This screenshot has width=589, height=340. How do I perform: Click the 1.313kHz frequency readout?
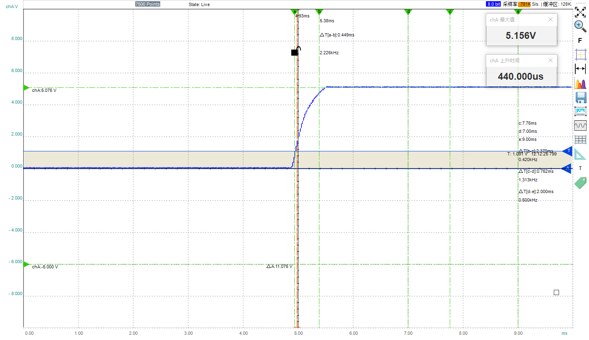[528, 180]
